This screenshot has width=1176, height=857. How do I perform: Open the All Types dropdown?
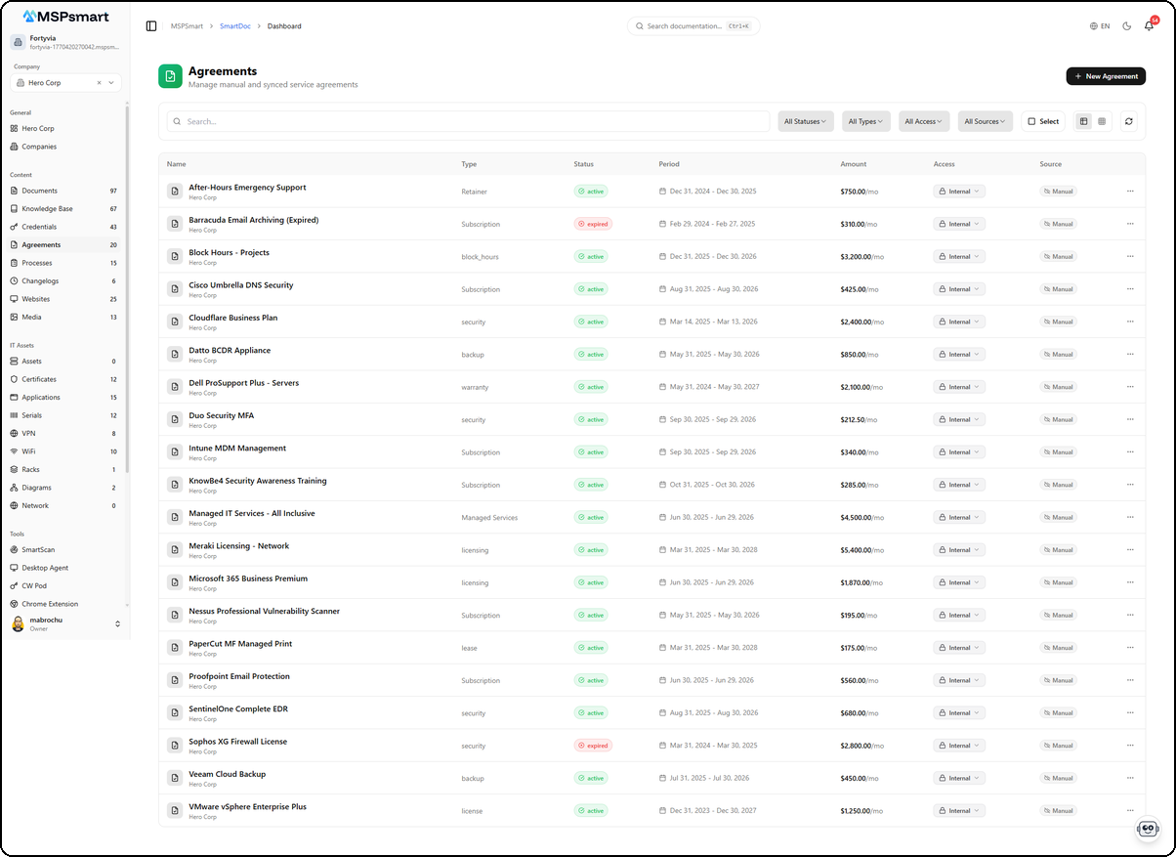tap(865, 121)
